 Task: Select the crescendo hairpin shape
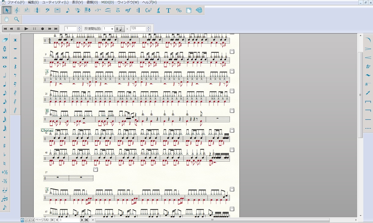[368, 57]
